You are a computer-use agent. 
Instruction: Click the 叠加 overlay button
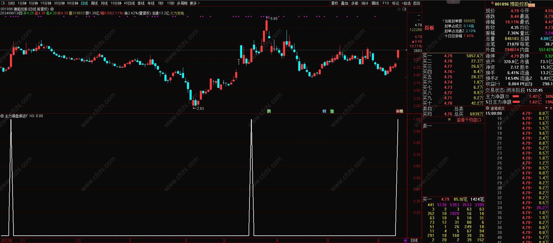click(x=345, y=3)
